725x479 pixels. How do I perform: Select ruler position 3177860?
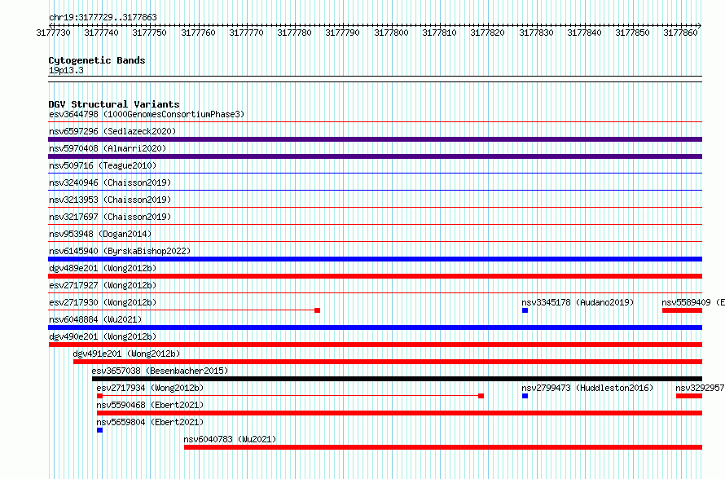(x=680, y=33)
